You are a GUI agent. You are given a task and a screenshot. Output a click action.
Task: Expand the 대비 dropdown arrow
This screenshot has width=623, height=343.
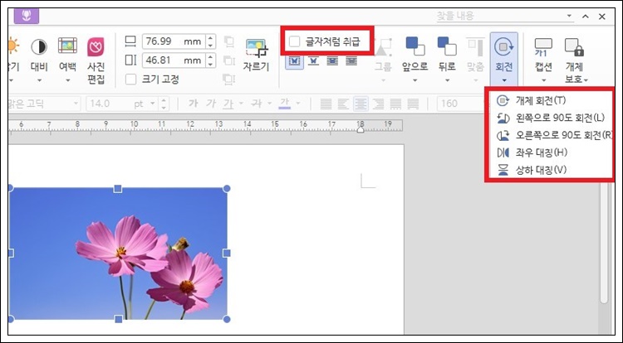[x=39, y=81]
